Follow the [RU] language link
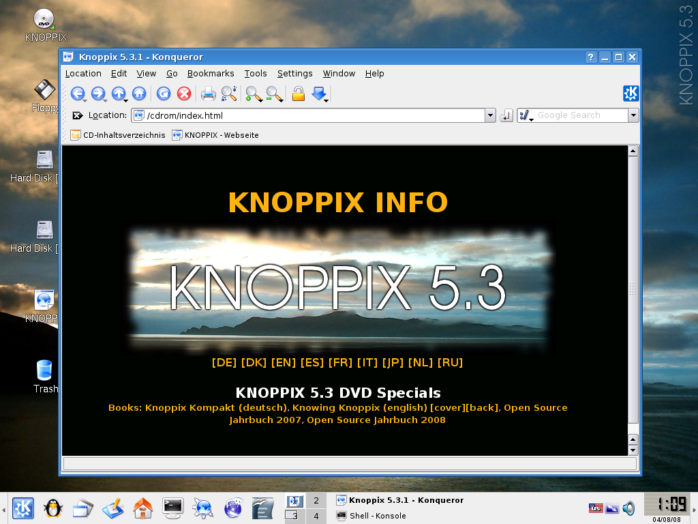698x524 pixels. 450,363
